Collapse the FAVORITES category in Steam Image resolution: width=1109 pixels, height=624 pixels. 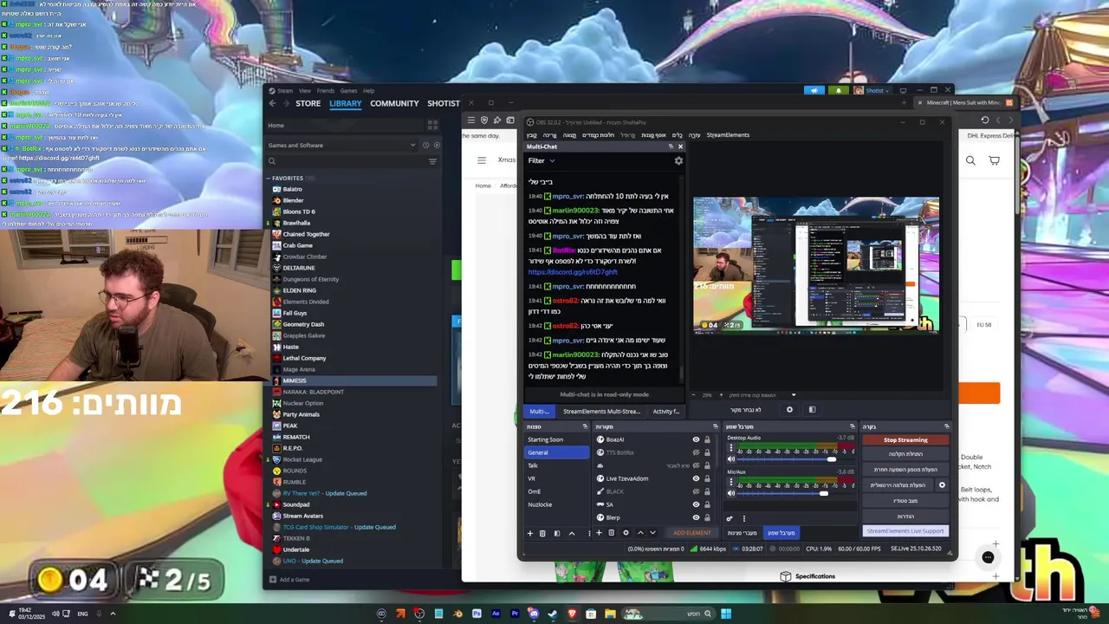269,179
